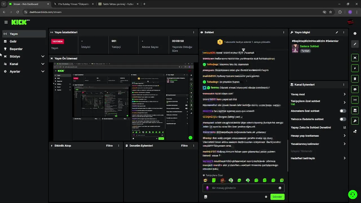Screen dimensions: 361x203
Task: Open the browser tab search dropdown arrow
Action: point(3,4)
